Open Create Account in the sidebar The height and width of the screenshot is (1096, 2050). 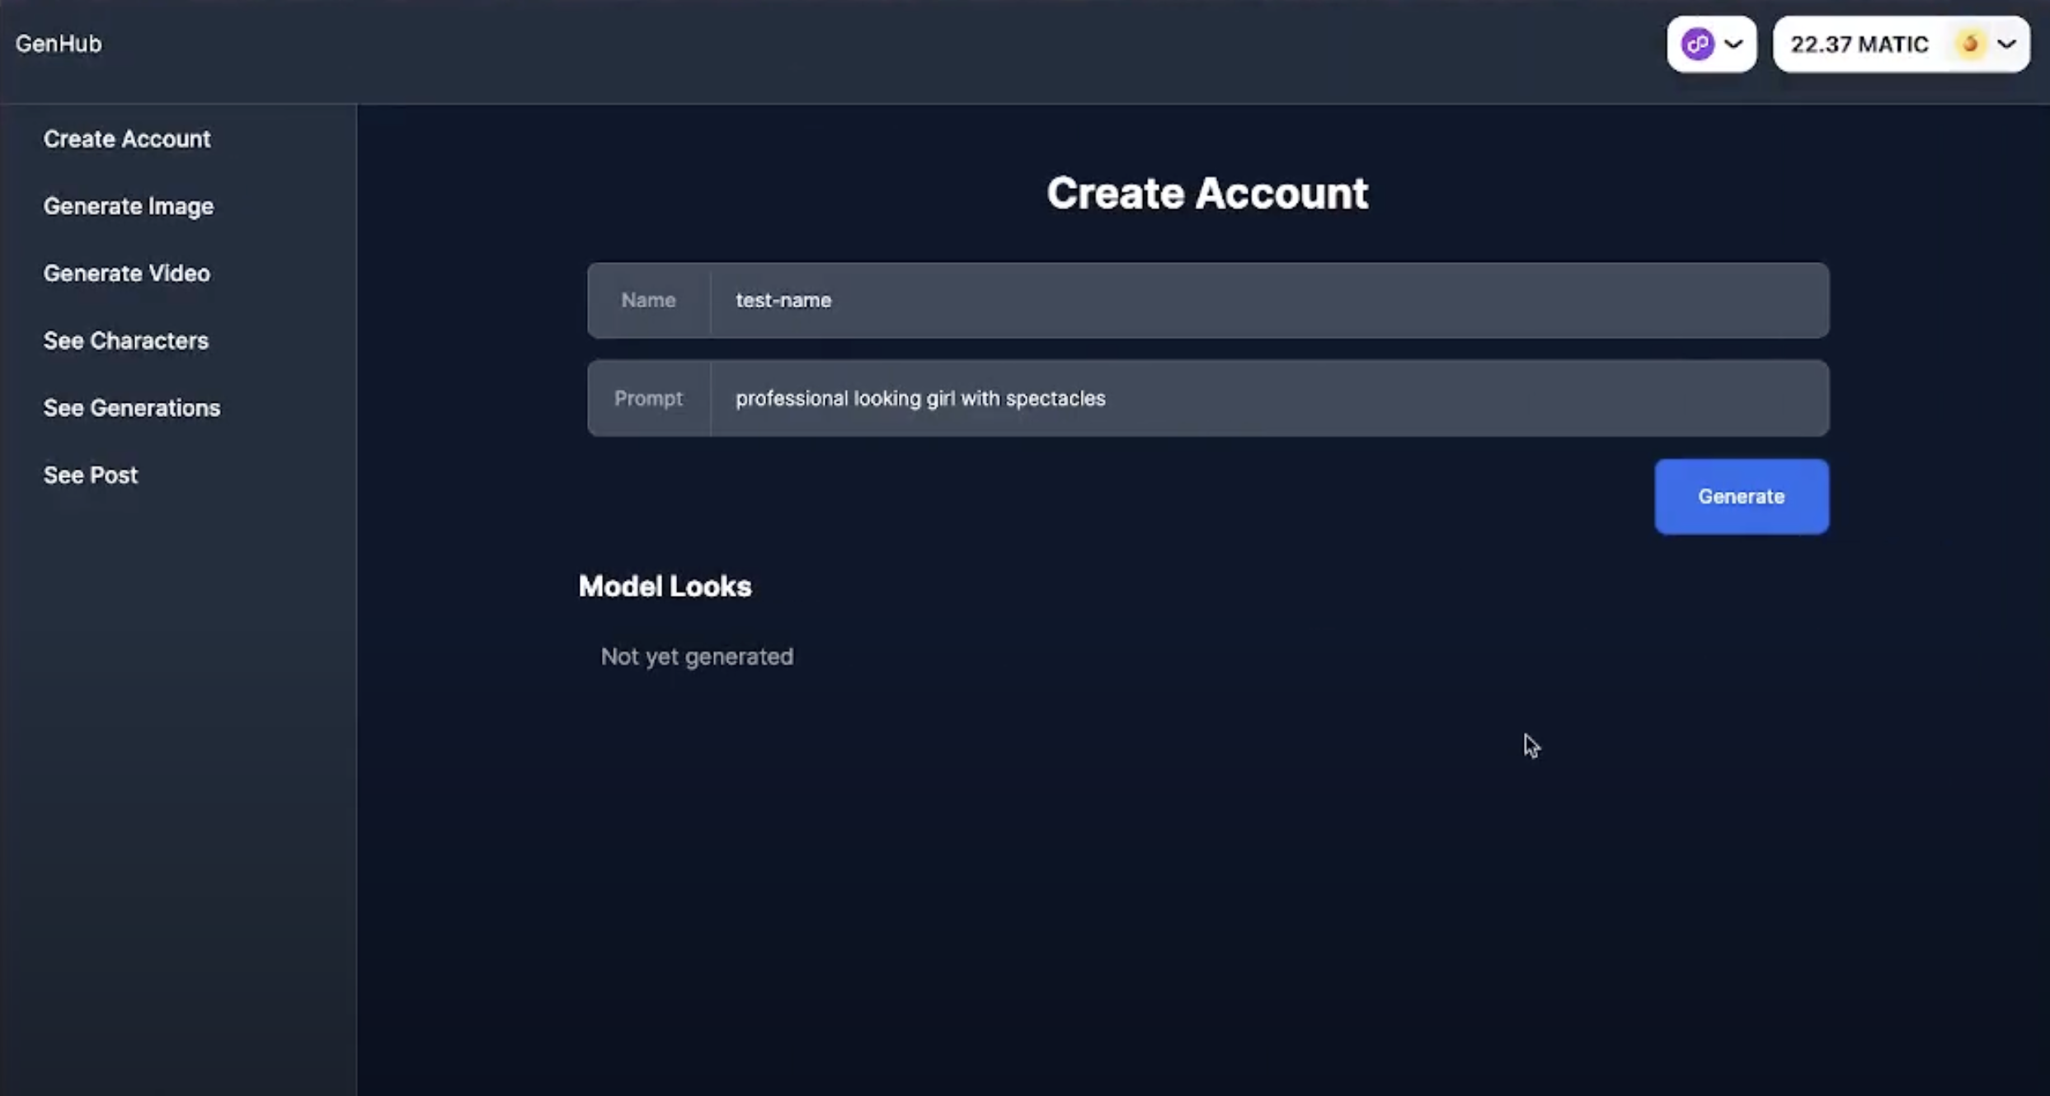click(127, 138)
